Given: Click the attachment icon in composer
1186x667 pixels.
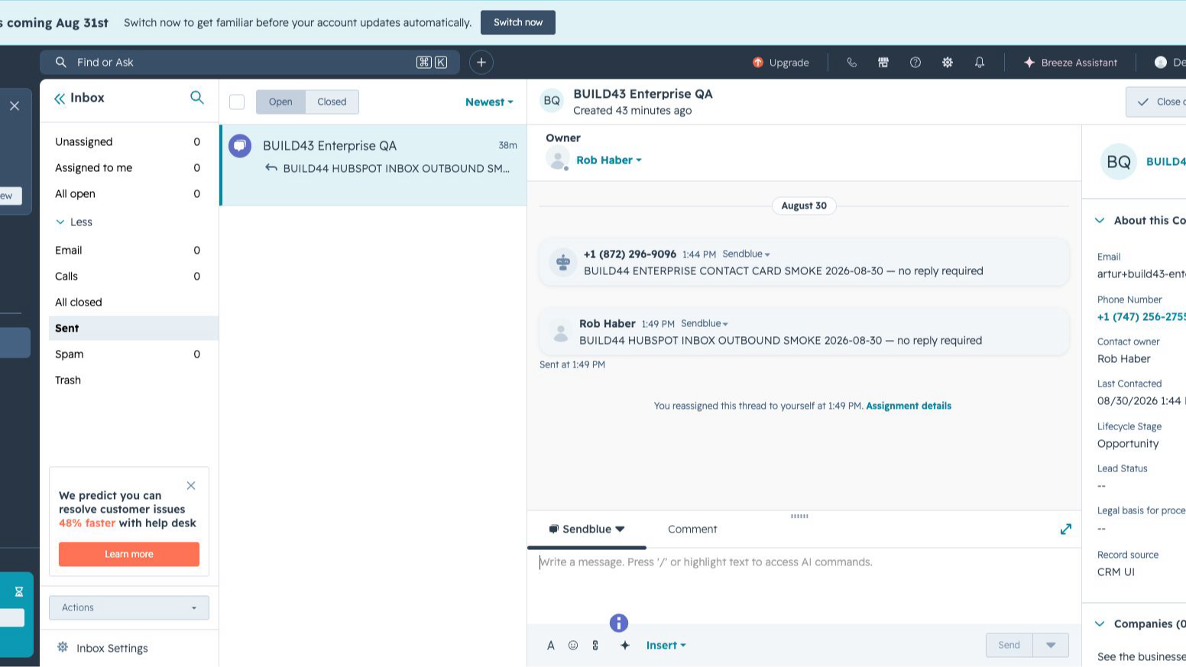Looking at the screenshot, I should [595, 646].
